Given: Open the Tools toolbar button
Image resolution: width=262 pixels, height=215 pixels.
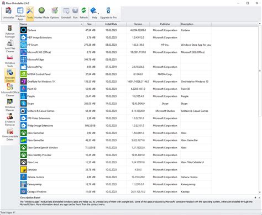Looking at the screenshot, I should (30, 13).
